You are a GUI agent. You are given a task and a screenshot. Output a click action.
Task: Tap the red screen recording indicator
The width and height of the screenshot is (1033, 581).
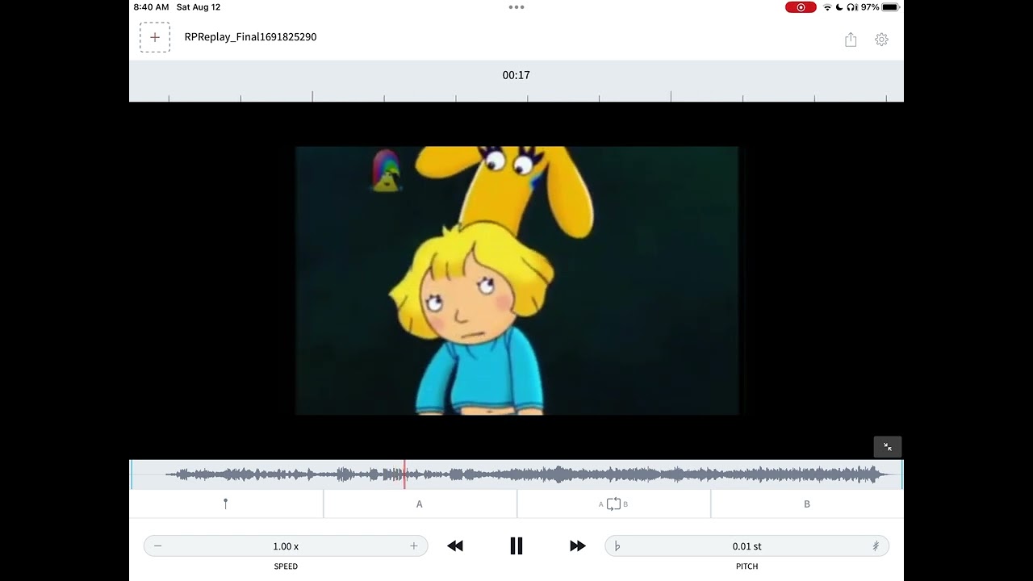(x=801, y=7)
